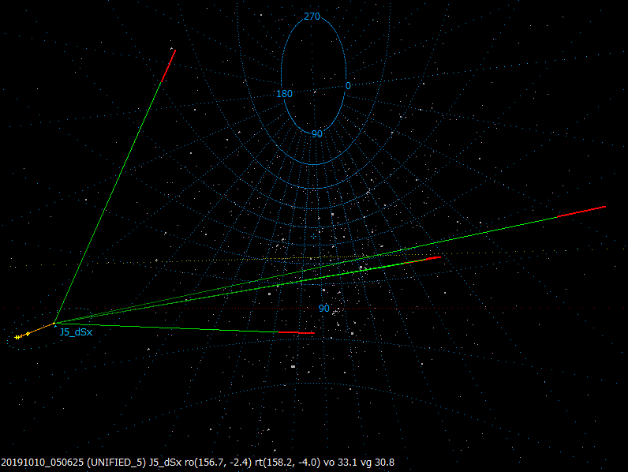
Task: Click the small blue cross at grid center
Action: coord(313,237)
